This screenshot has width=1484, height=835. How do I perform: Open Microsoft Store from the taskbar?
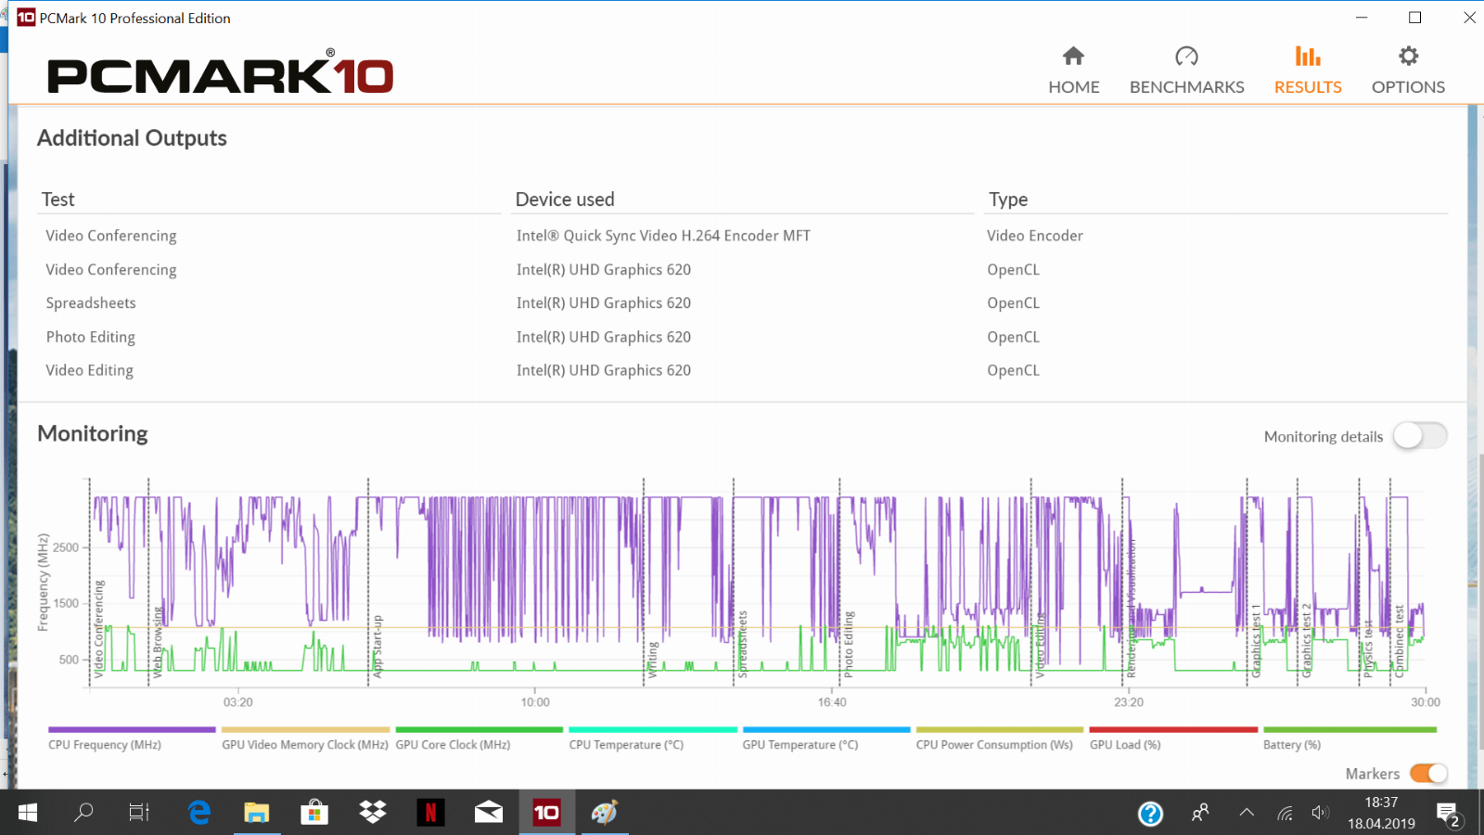pyautogui.click(x=314, y=813)
